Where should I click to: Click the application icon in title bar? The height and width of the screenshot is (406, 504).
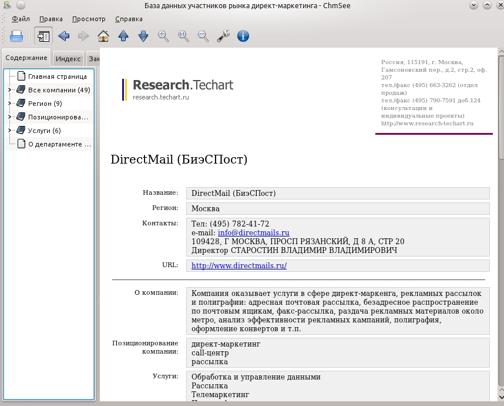click(6, 5)
